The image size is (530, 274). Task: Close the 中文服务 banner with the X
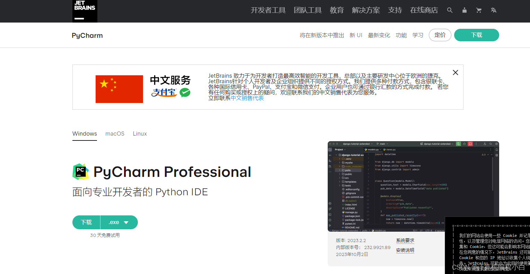456,72
